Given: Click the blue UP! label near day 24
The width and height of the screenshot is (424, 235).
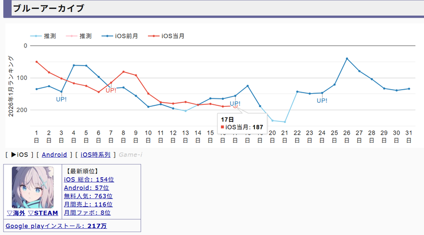Looking at the screenshot, I should coord(322,101).
